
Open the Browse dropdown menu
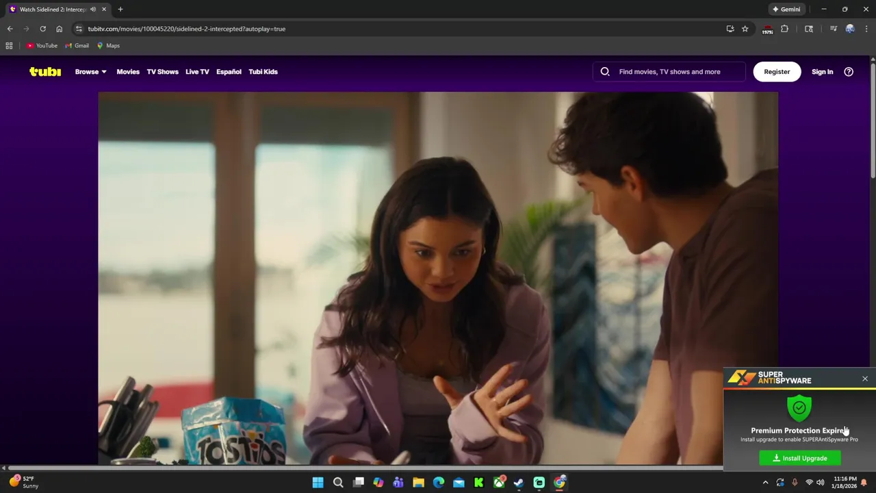90,71
